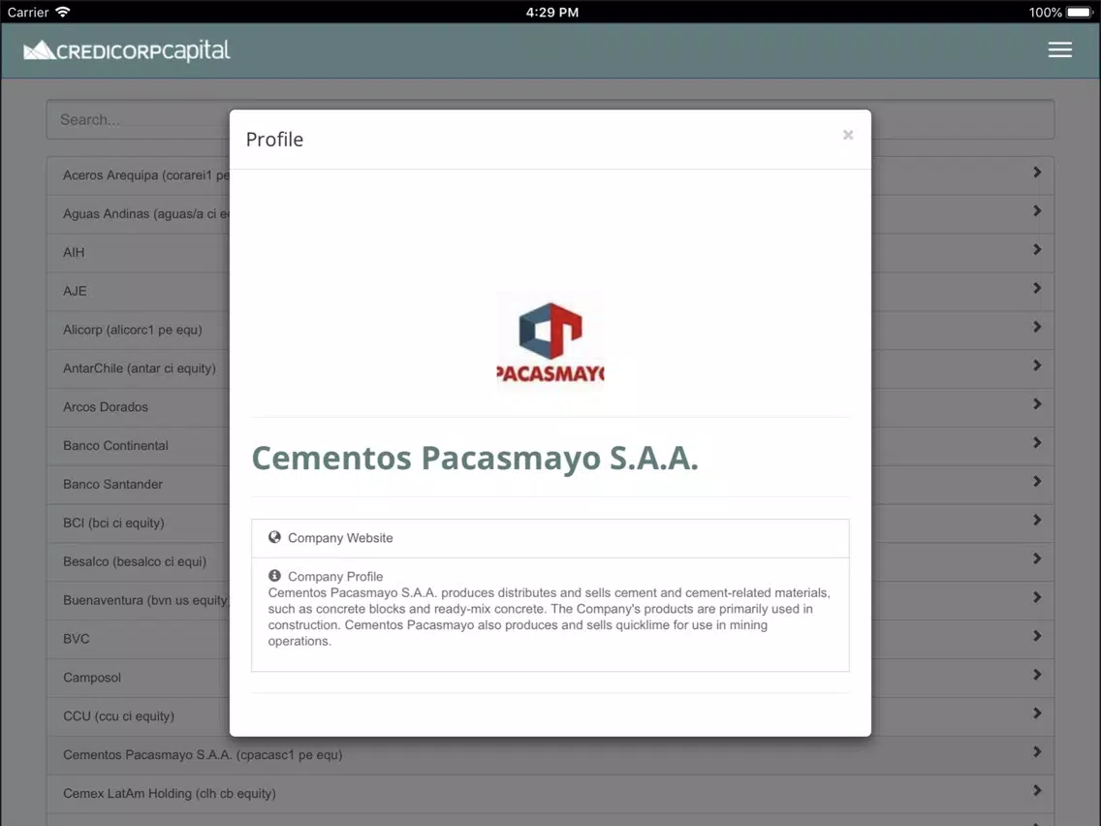Click the Pacasmayo company logo

tap(550, 341)
